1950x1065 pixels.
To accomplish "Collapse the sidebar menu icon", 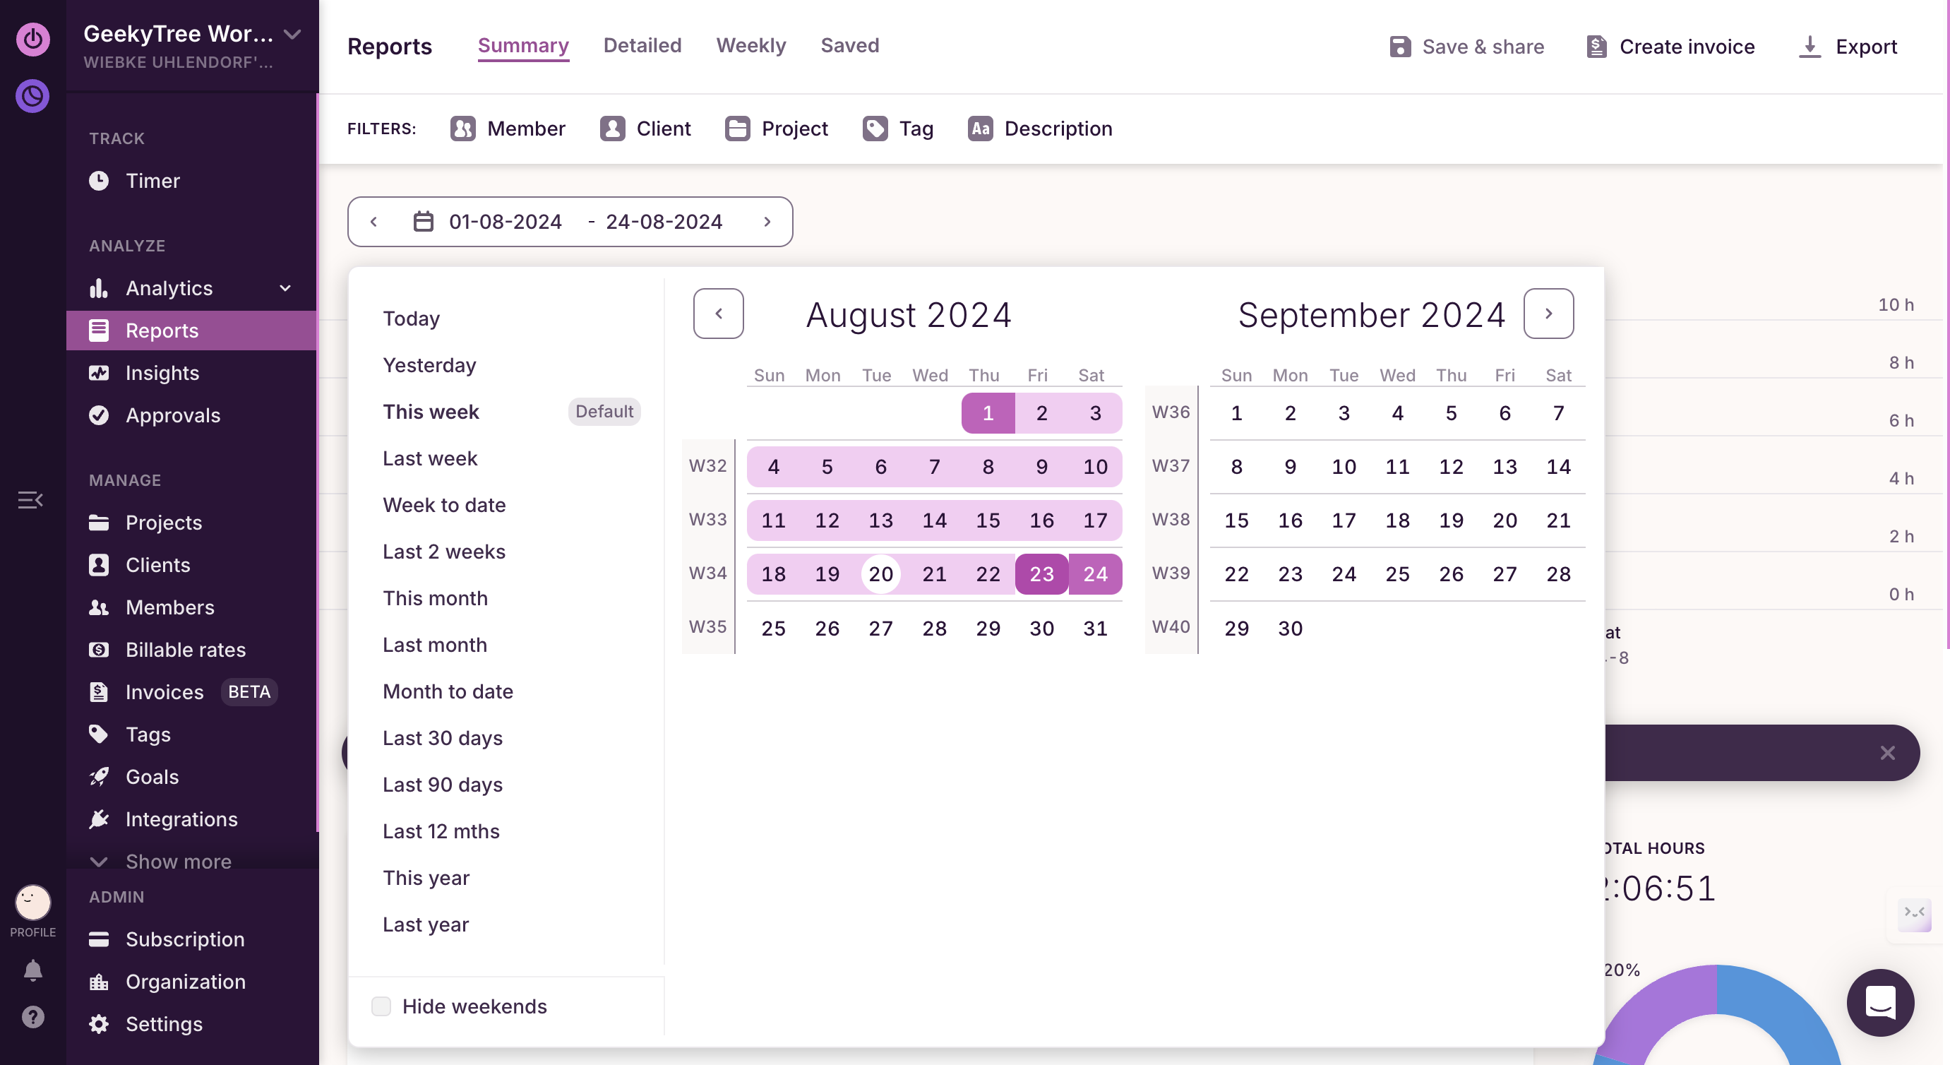I will [x=30, y=500].
